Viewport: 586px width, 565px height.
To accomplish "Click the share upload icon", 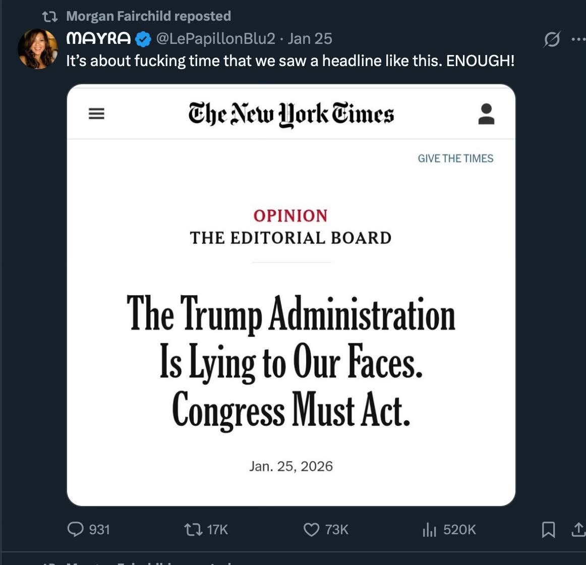I will click(x=578, y=529).
